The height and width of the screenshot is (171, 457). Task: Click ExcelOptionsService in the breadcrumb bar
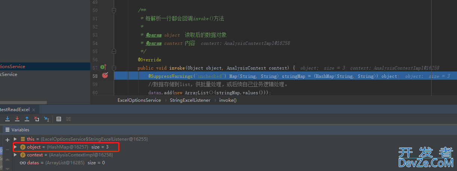click(x=139, y=100)
